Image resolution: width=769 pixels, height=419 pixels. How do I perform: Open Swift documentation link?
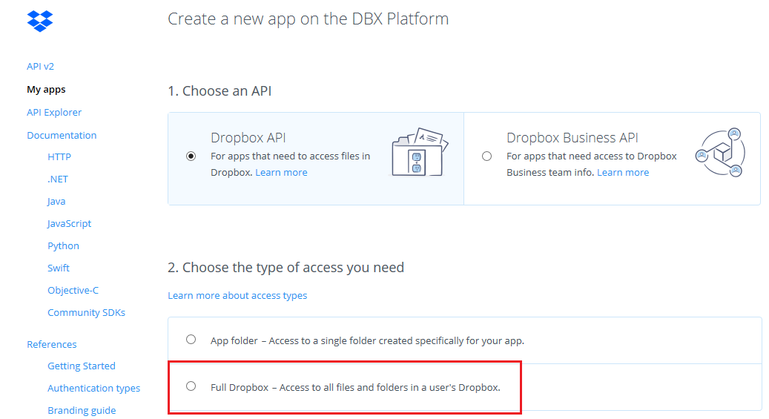click(59, 268)
